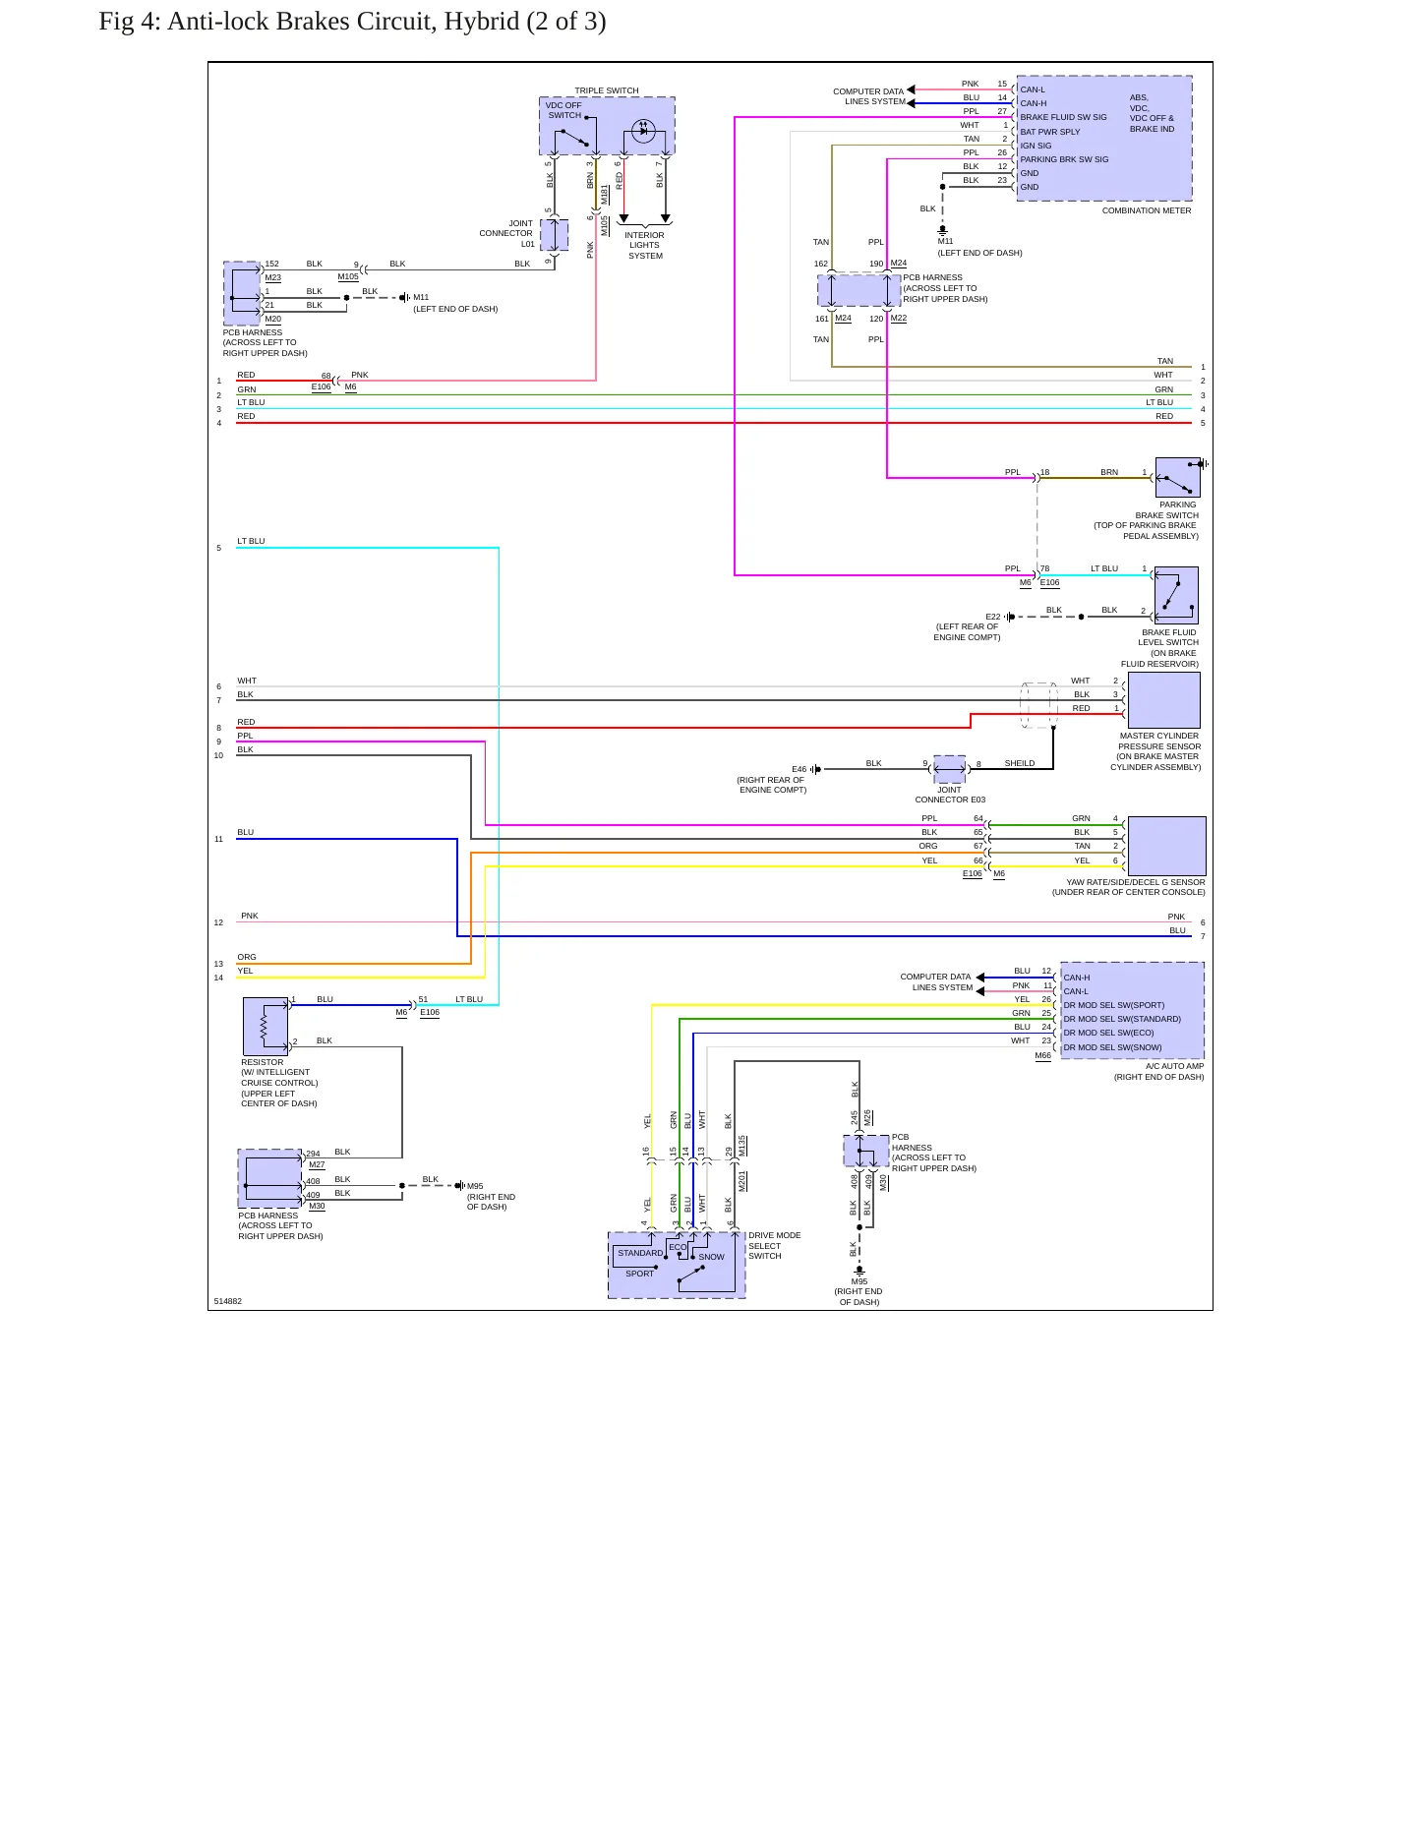Click the E46 ground point symbol
The width and height of the screenshot is (1421, 1839).
point(816,769)
